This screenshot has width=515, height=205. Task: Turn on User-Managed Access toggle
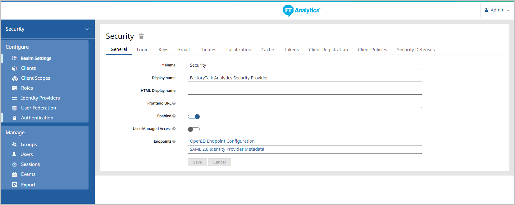click(194, 129)
